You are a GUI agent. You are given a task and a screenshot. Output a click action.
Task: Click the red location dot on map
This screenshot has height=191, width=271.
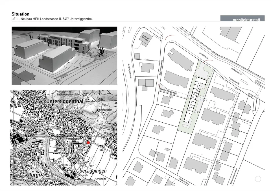88,143
